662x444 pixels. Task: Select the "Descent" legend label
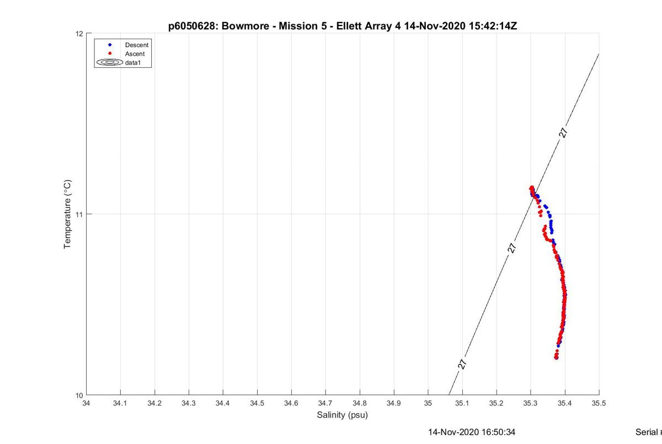tap(137, 45)
